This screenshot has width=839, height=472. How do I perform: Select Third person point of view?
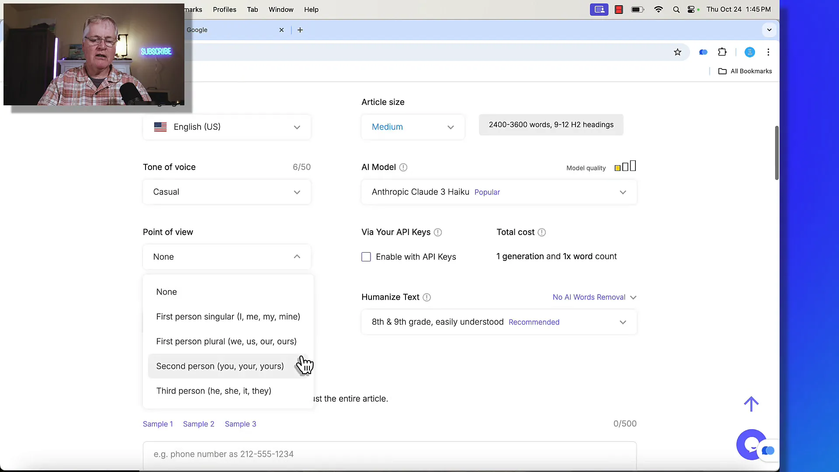click(213, 391)
